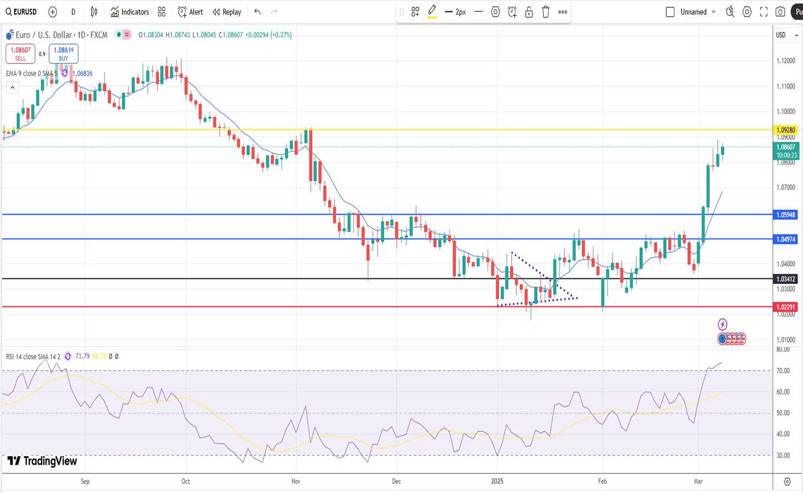Image resolution: width=803 pixels, height=493 pixels.
Task: Open the candlestick chart style selector
Action: click(x=93, y=12)
